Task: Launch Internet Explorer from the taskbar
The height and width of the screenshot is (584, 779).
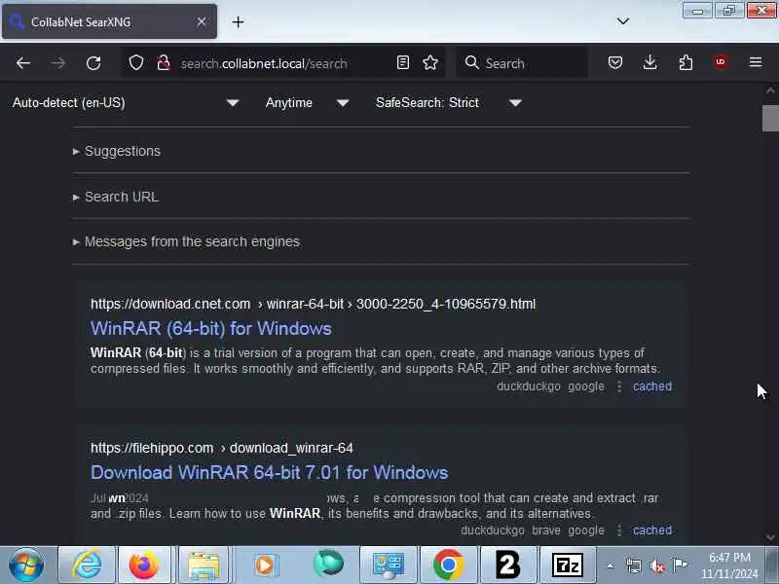Action: coord(87,566)
